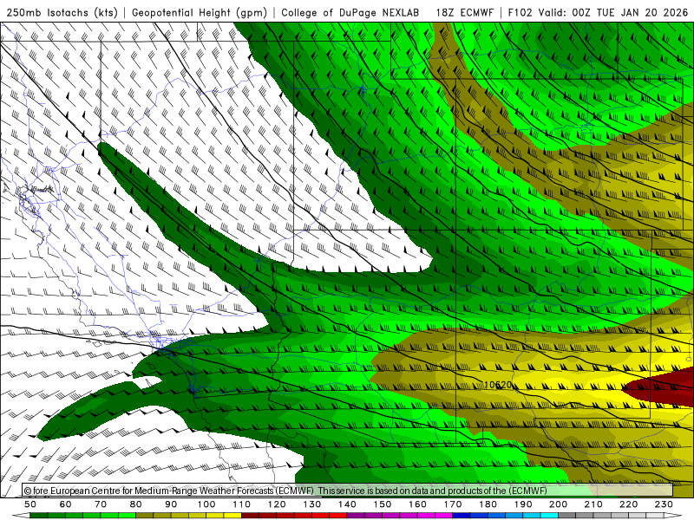Click the '80' legend label
Image resolution: width=694 pixels, height=520 pixels.
point(136,504)
